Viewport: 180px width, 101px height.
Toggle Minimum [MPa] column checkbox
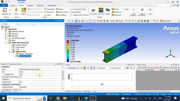click(146, 67)
